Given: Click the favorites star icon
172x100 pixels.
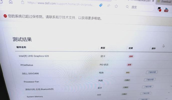Looking at the screenshot, I should point(116,6).
